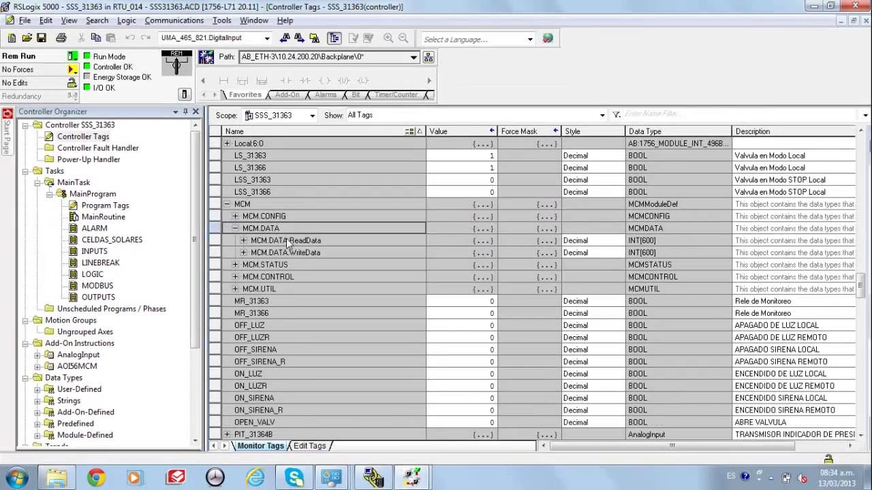Toggle the Name column sort arrow
Viewport: 872px width, 490px height.
coord(419,131)
